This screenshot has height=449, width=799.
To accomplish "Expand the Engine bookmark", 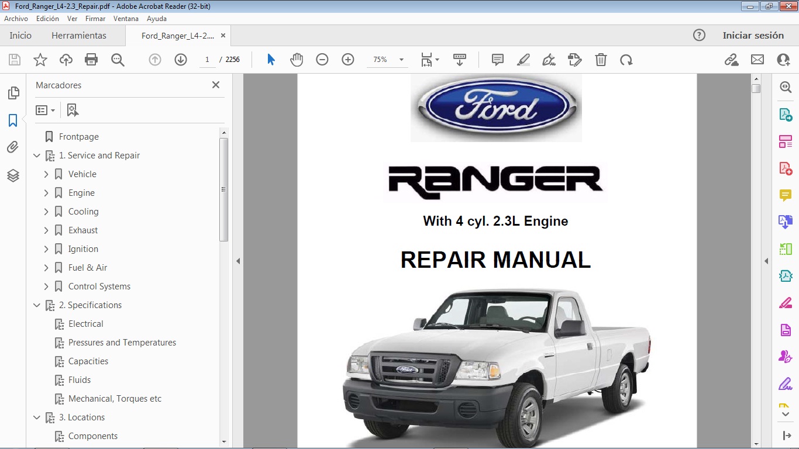I will tap(47, 192).
